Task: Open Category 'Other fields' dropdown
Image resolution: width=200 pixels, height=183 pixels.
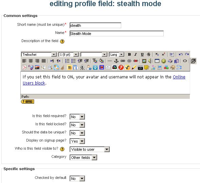Action: pos(83,158)
